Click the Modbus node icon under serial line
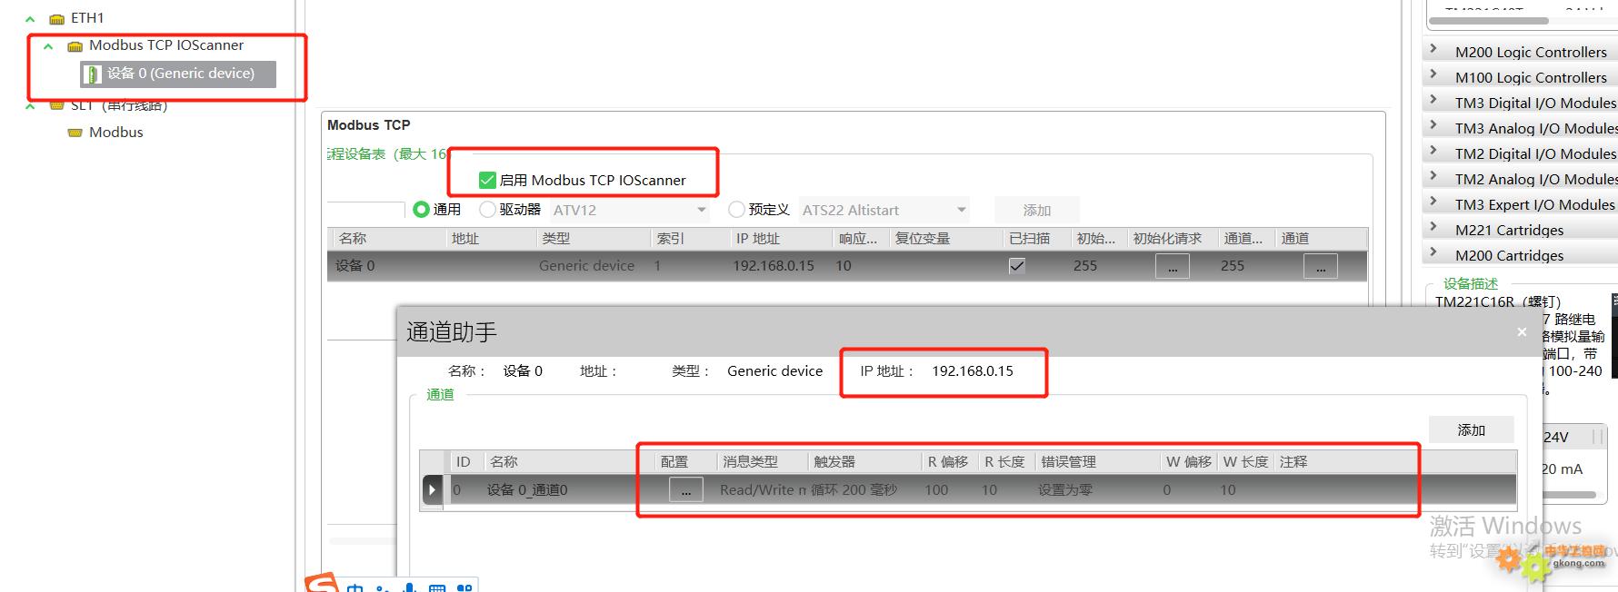The image size is (1618, 592). [75, 133]
